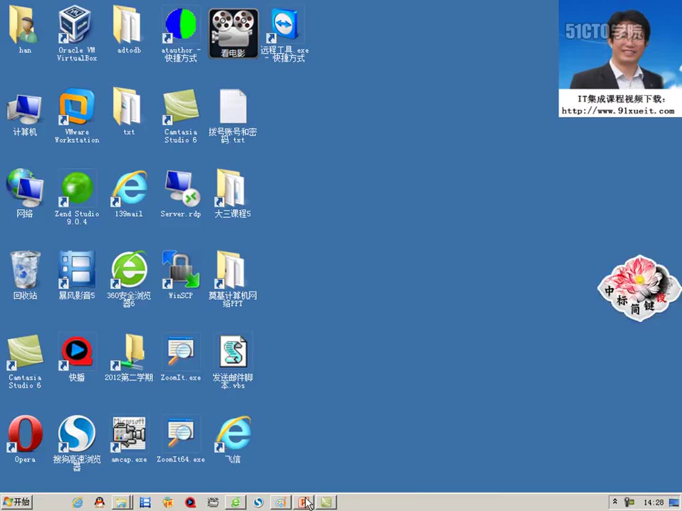Screen dimensions: 682x511
Task: Open the 看电影 movie projector icon
Action: coord(233,33)
